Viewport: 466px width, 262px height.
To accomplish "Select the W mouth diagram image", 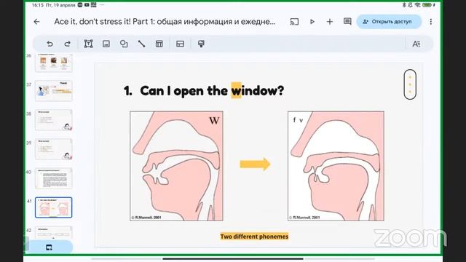I will point(176,166).
